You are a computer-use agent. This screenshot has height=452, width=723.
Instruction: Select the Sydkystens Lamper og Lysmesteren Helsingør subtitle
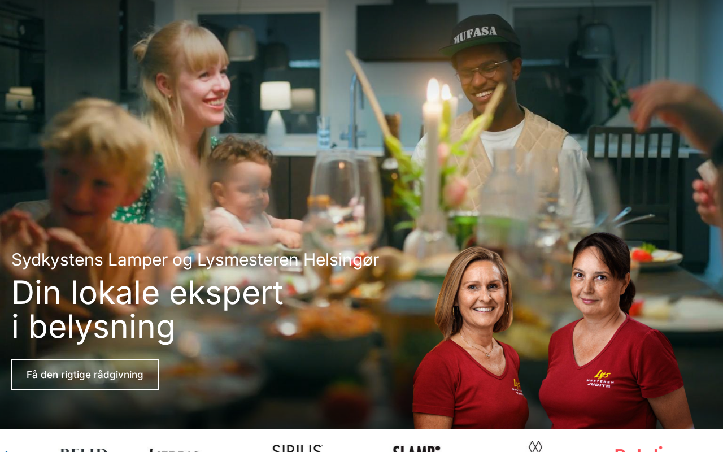point(195,260)
